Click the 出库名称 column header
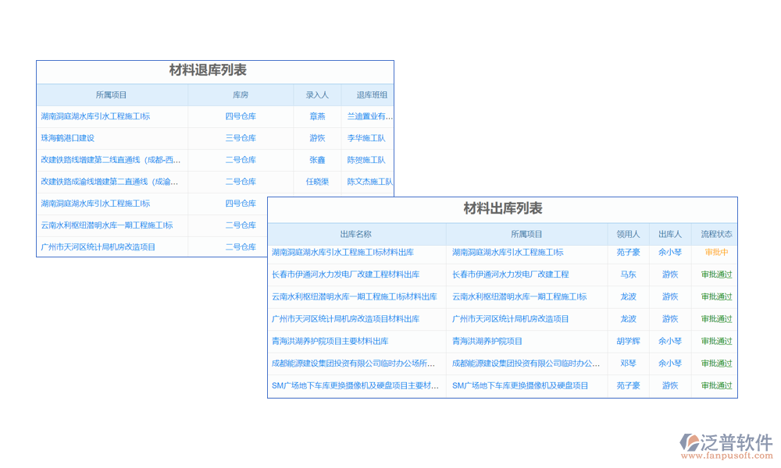The height and width of the screenshot is (468, 781). click(x=355, y=234)
